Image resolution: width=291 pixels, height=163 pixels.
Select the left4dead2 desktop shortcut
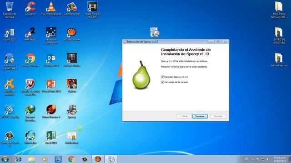pyautogui.click(x=30, y=34)
